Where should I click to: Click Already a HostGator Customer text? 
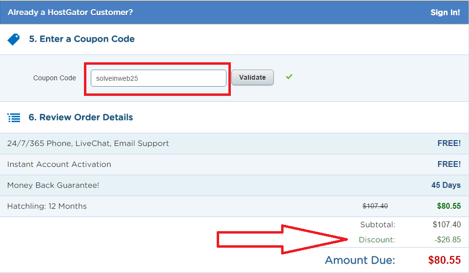click(x=70, y=13)
